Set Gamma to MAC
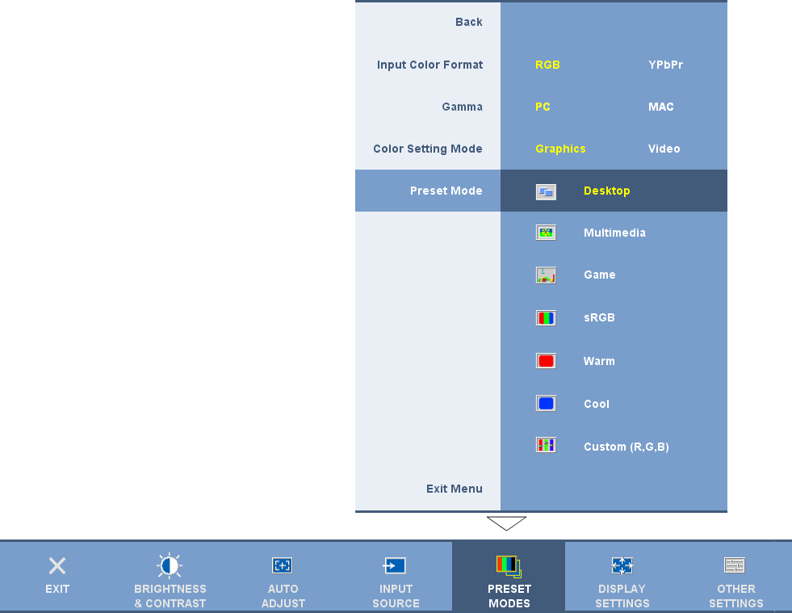792x613 pixels. point(660,107)
